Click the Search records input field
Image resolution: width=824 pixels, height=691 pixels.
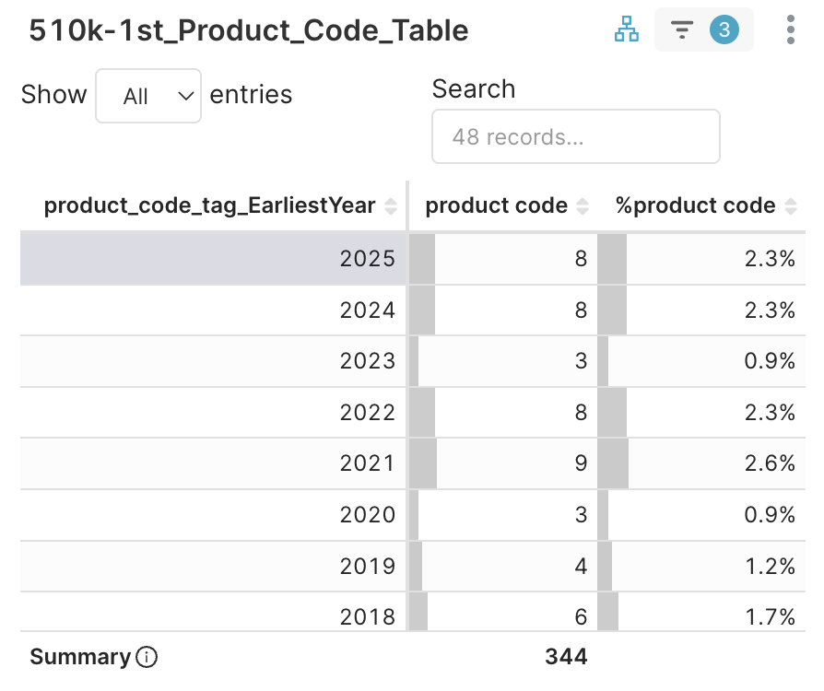point(575,137)
